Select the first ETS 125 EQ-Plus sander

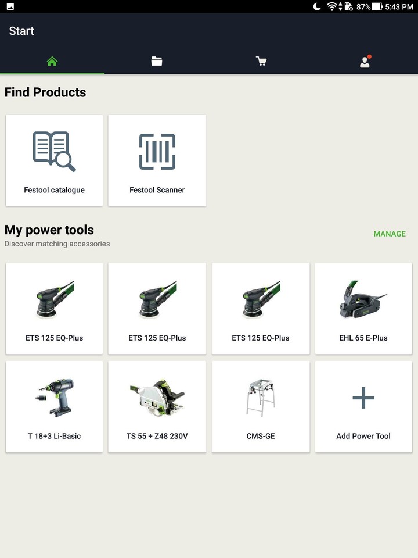54,308
